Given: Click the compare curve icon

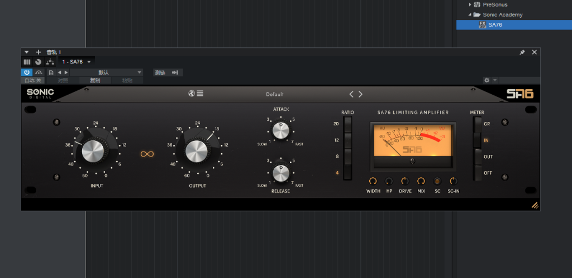Looking at the screenshot, I should pyautogui.click(x=39, y=72).
